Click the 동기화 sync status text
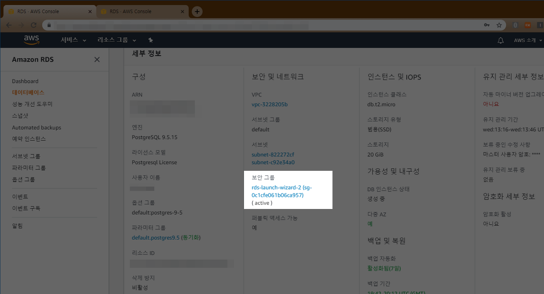The image size is (544, 294). pyautogui.click(x=191, y=237)
